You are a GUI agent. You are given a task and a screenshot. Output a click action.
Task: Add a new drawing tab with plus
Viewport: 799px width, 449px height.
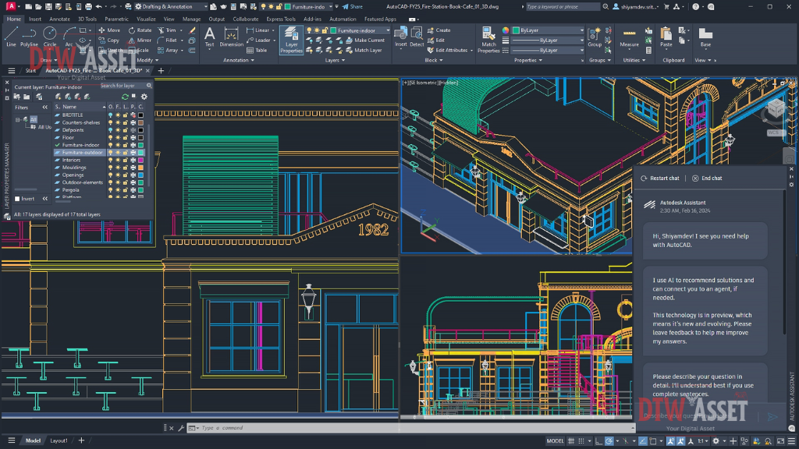161,71
